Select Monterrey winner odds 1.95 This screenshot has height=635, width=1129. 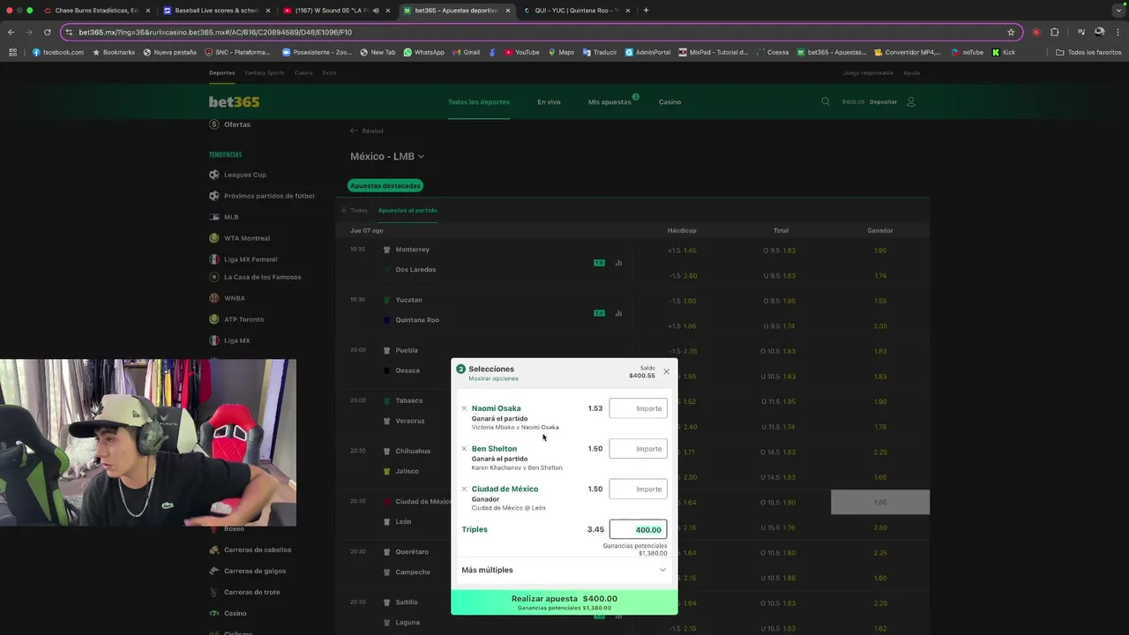(880, 250)
